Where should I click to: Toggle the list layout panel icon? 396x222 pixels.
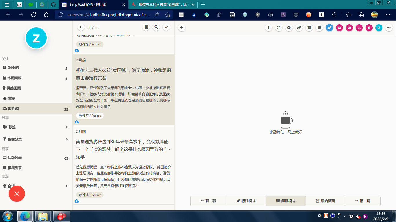tap(146, 27)
